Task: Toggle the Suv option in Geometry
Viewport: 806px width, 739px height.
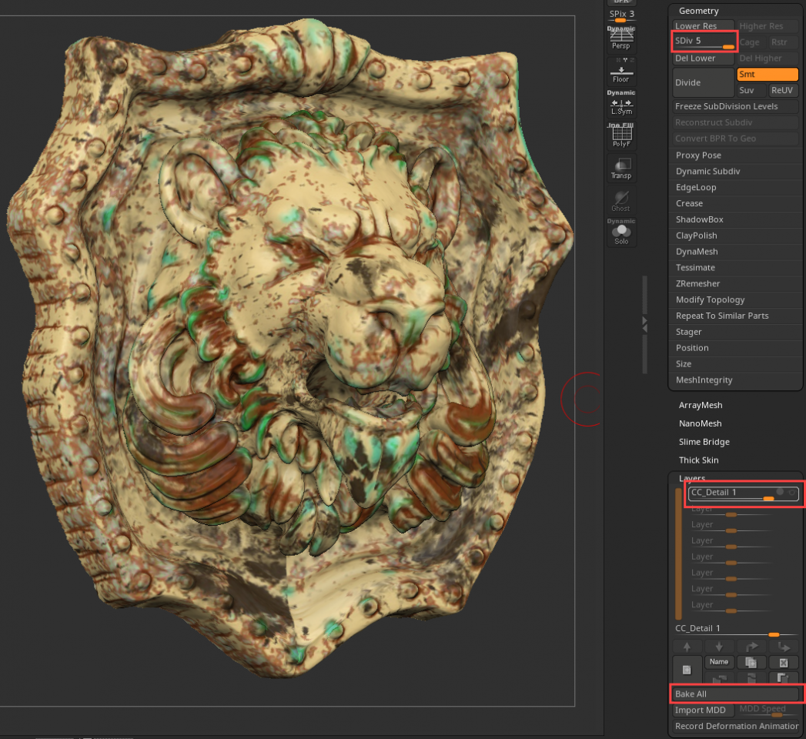Action: tap(747, 90)
